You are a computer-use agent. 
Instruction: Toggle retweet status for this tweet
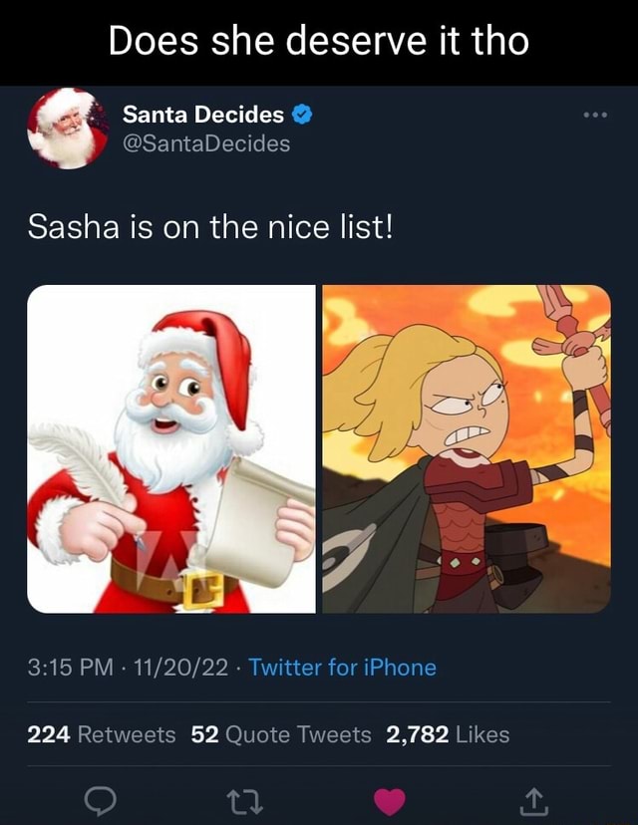coord(246,798)
